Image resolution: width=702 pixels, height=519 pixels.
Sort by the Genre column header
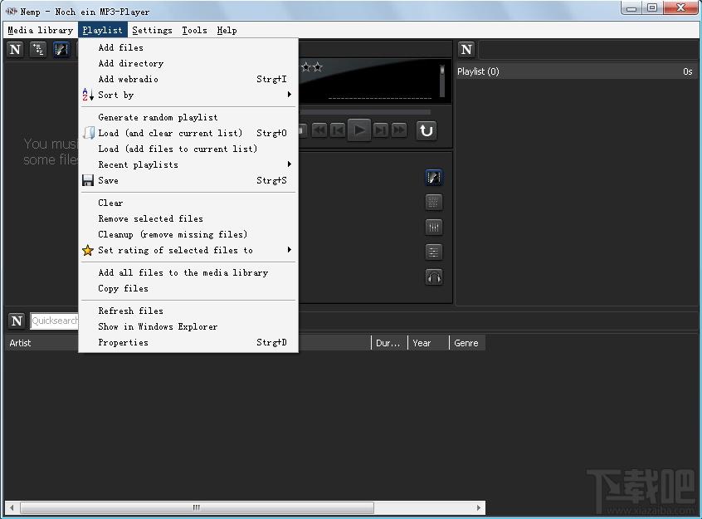[467, 343]
